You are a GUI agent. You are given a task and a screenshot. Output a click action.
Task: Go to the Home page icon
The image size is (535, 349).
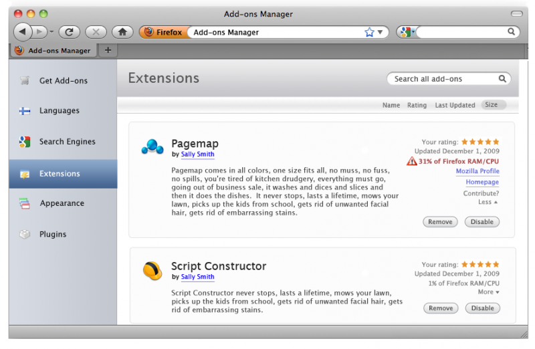pos(122,31)
